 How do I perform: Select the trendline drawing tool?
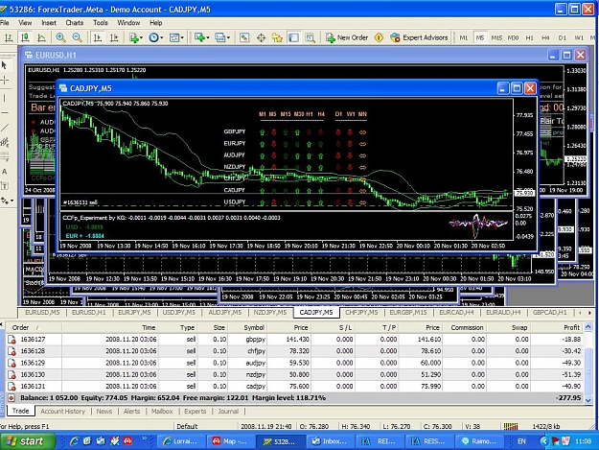[5, 128]
